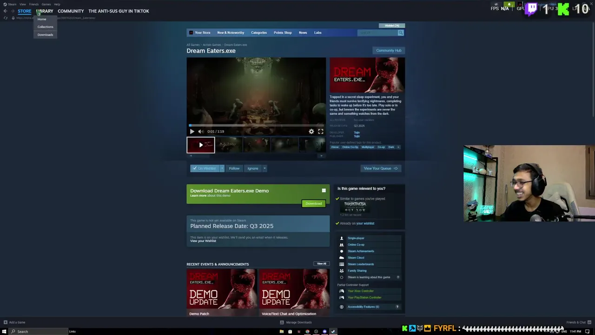
Task: Follow Dream Eaters.exe
Action: point(234,168)
